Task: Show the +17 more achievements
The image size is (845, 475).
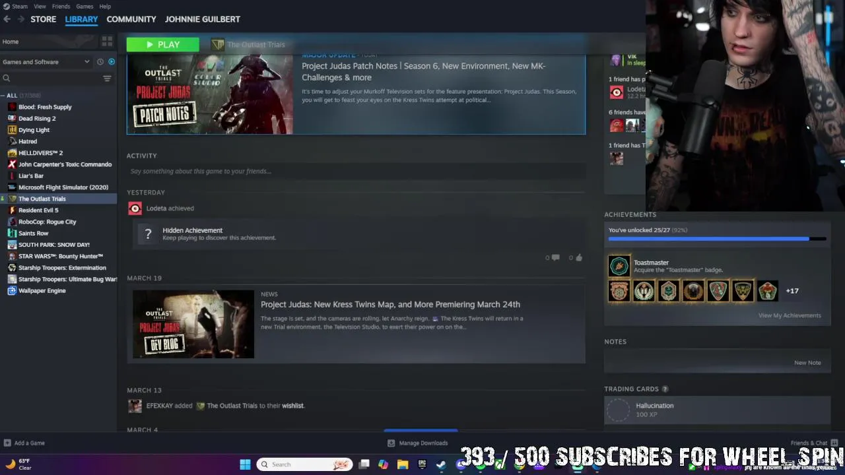Action: [x=792, y=291]
